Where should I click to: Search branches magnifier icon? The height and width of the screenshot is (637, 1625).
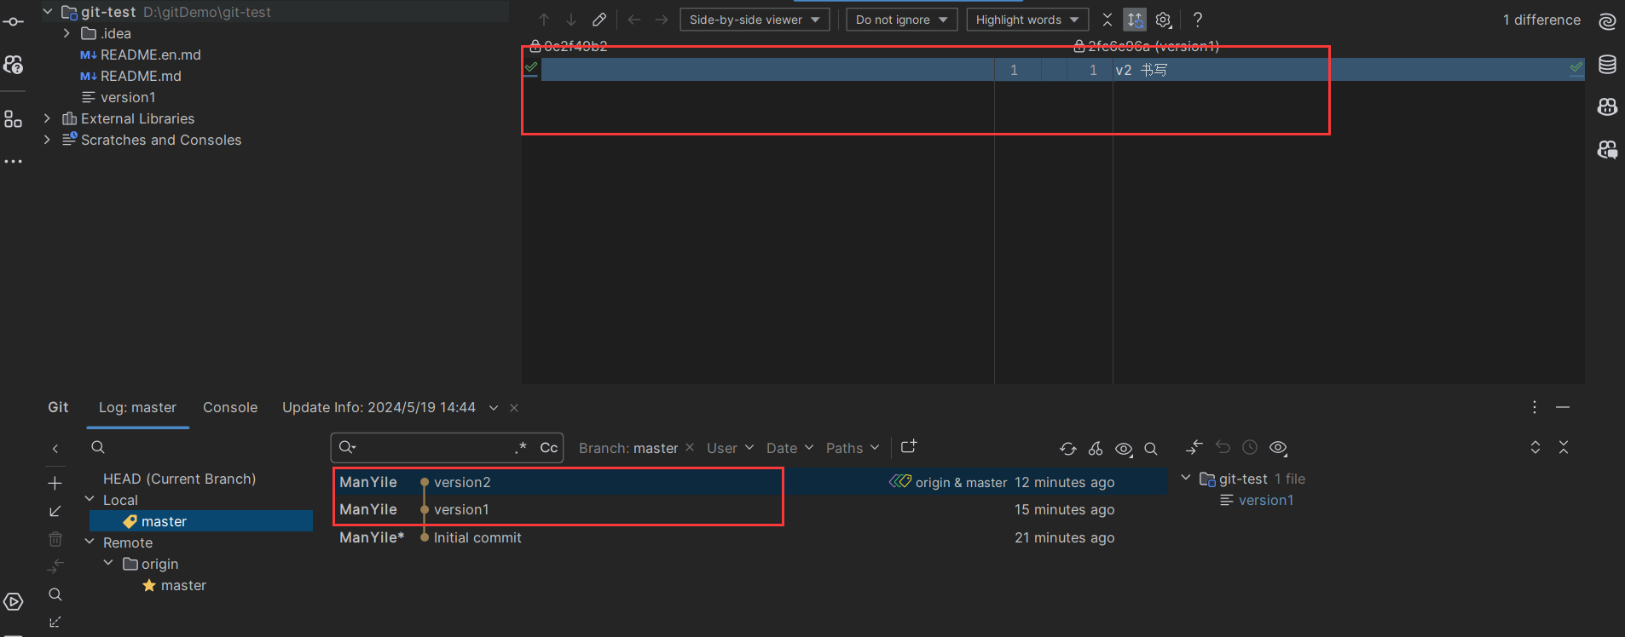98,447
